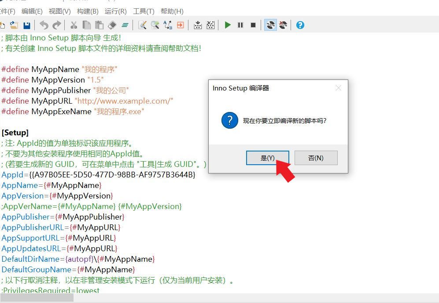Click the comment 不要为其他安装程序使用相同的AppId值

pyautogui.click(x=74, y=154)
